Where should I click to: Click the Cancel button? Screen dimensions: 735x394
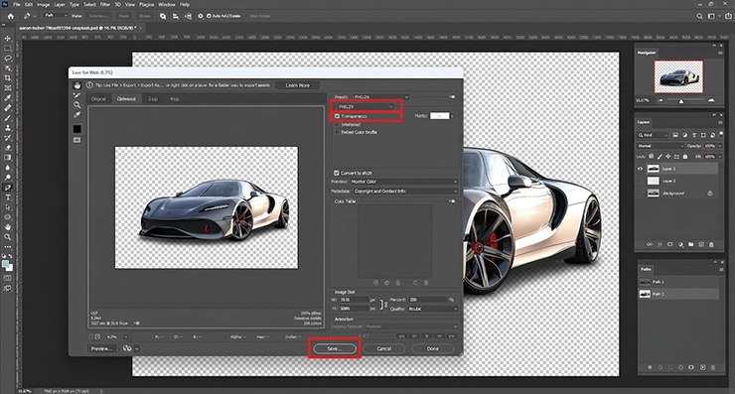(384, 348)
